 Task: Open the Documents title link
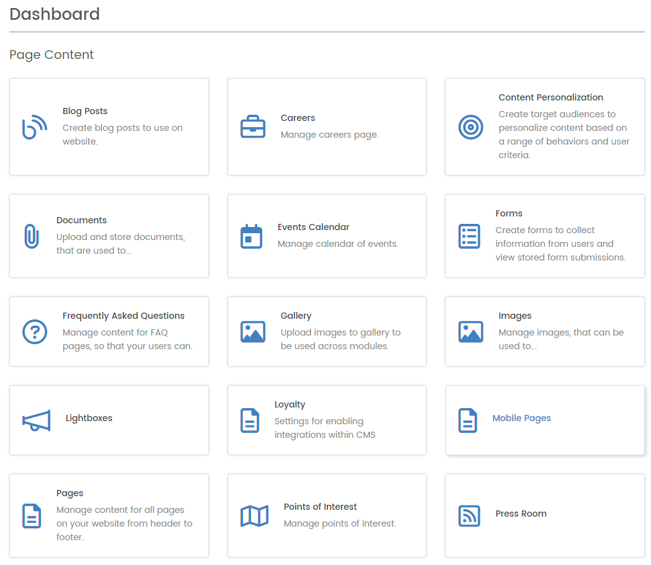(x=81, y=220)
